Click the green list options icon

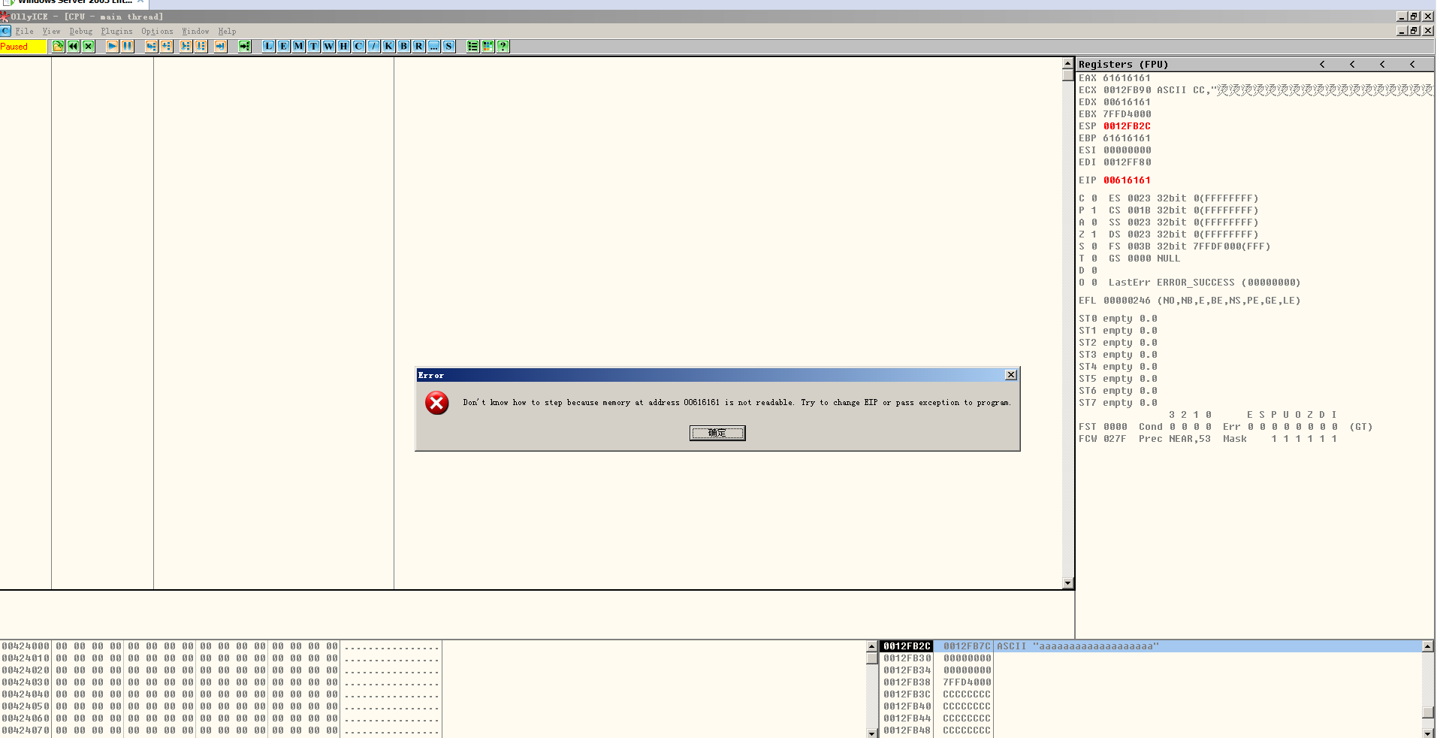[472, 47]
